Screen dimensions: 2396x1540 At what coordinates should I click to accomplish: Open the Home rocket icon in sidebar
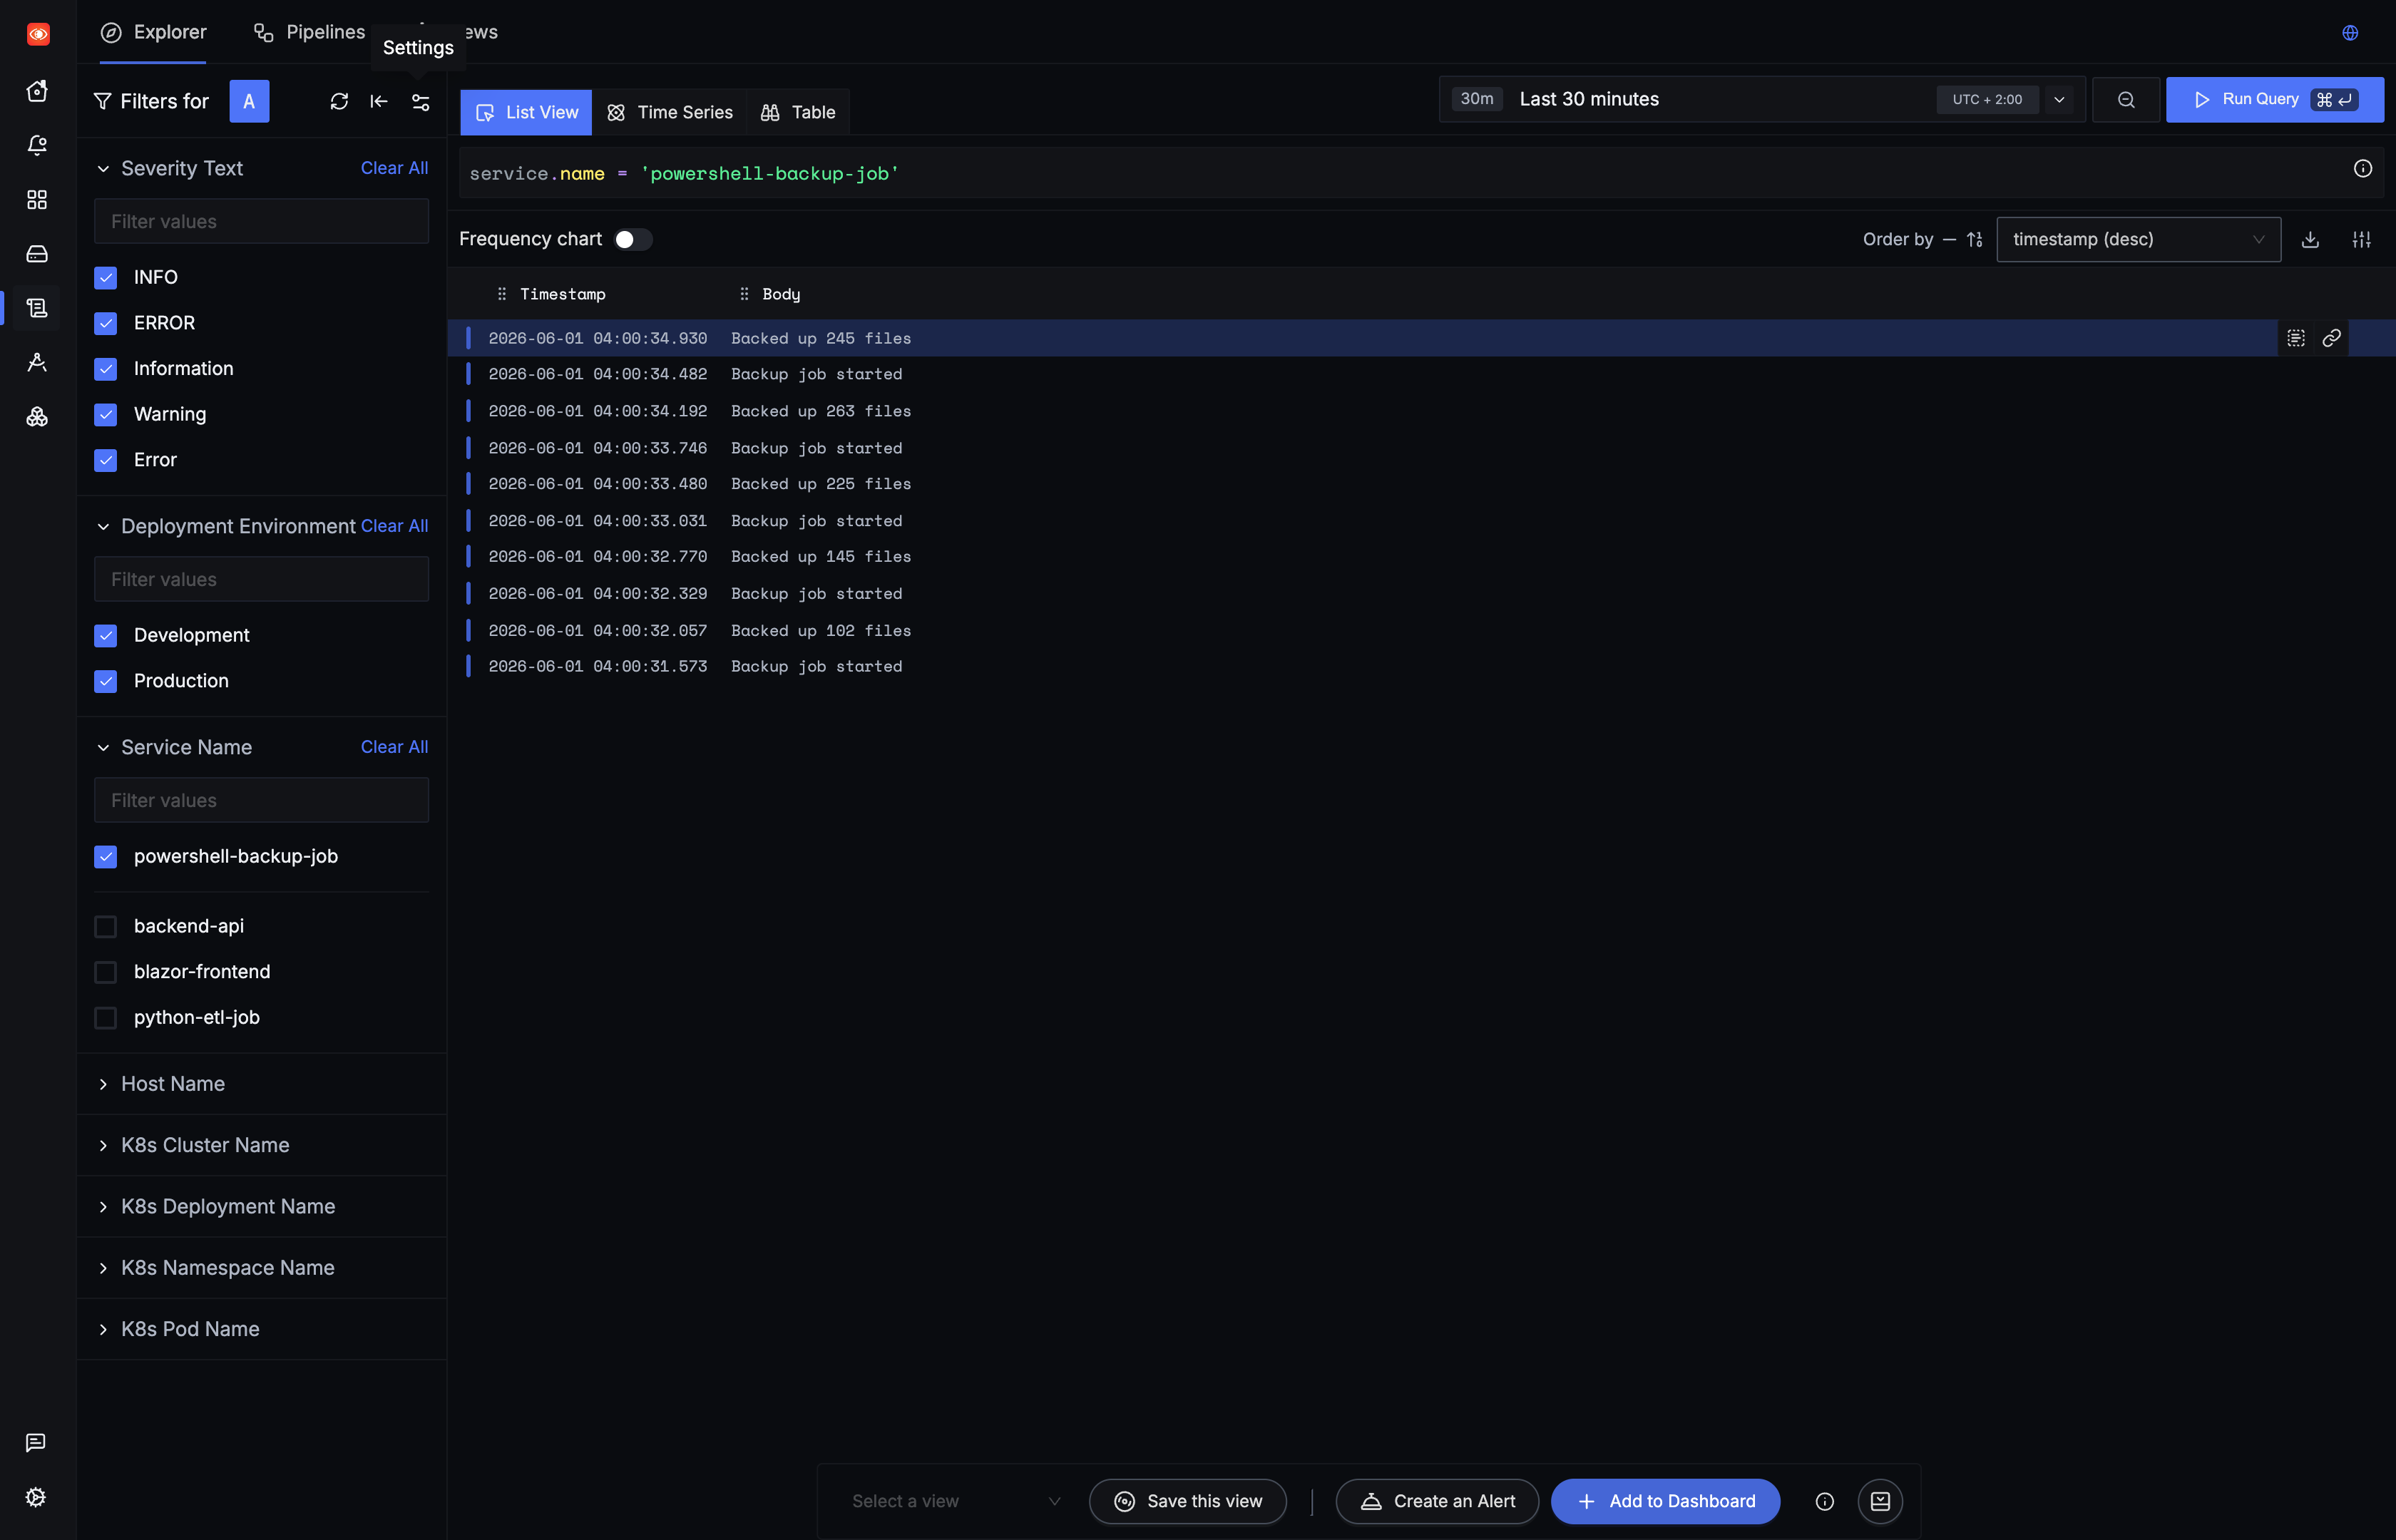click(x=37, y=91)
